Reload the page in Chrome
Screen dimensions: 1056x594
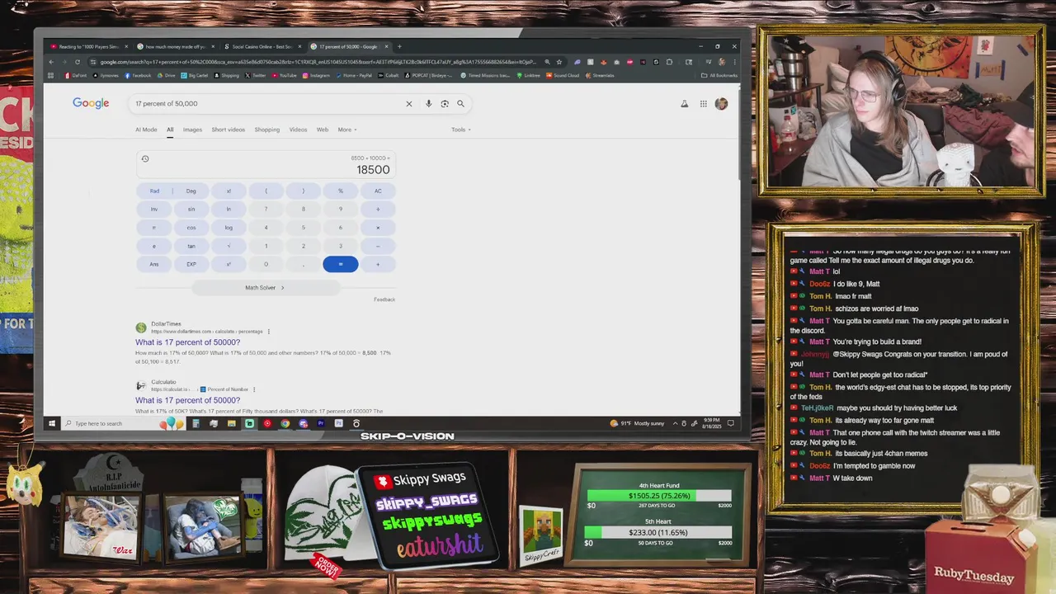tap(78, 62)
